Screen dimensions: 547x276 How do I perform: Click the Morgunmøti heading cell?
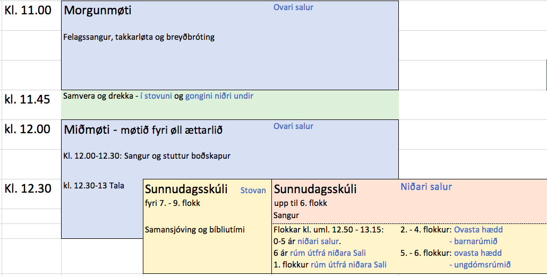pyautogui.click(x=98, y=11)
